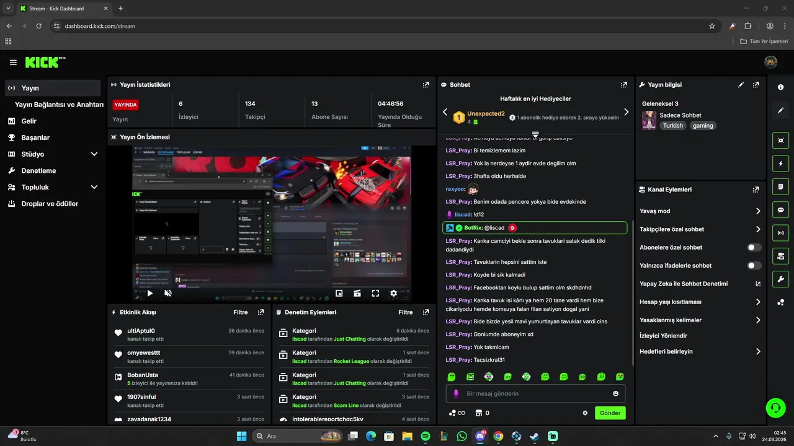Click the Turkish tag in Yayın bilgisi
This screenshot has height=446, width=794.
point(672,126)
